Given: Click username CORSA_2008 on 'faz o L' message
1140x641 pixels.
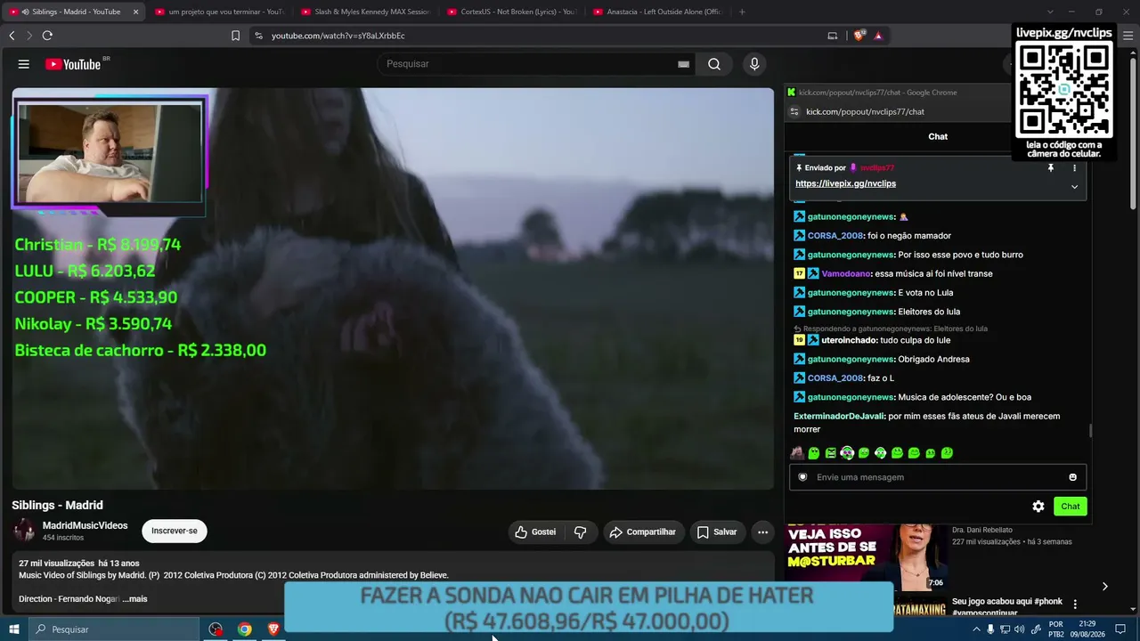Looking at the screenshot, I should 835,378.
